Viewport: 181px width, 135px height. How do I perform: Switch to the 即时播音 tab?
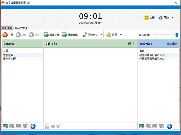[7, 28]
